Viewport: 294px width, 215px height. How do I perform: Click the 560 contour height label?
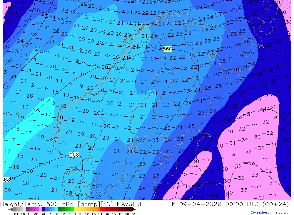168,49
